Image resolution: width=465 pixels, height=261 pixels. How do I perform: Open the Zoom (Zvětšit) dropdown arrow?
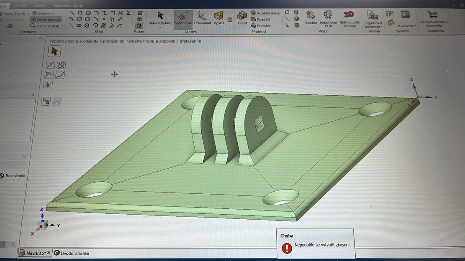pyautogui.click(x=63, y=26)
